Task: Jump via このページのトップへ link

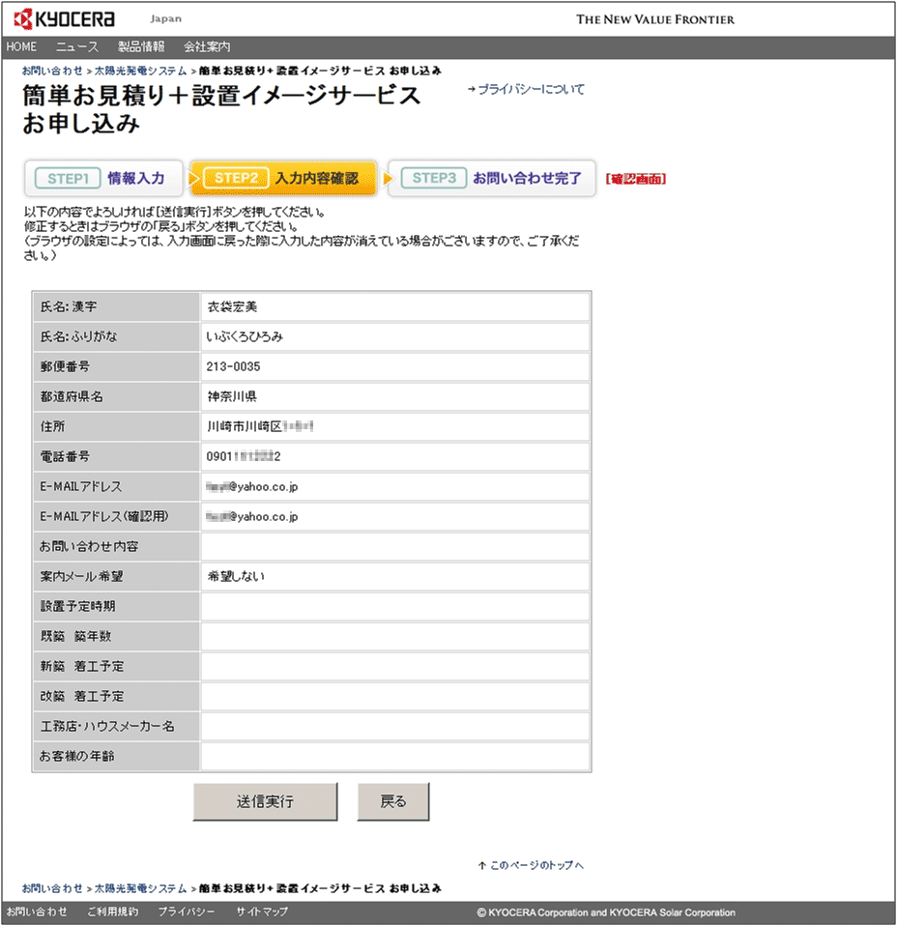Action: [536, 865]
